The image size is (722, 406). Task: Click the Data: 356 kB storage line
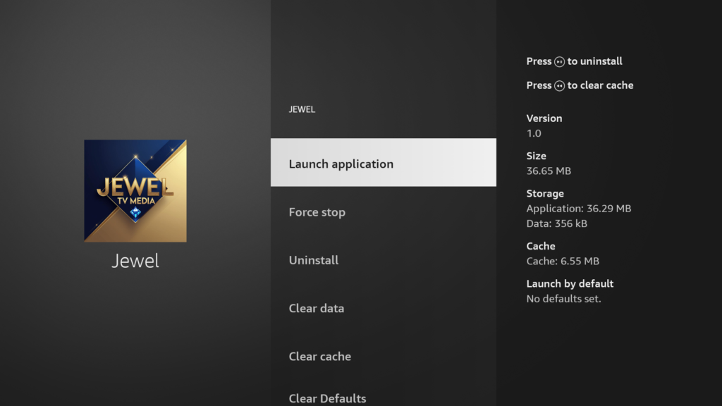pyautogui.click(x=556, y=223)
